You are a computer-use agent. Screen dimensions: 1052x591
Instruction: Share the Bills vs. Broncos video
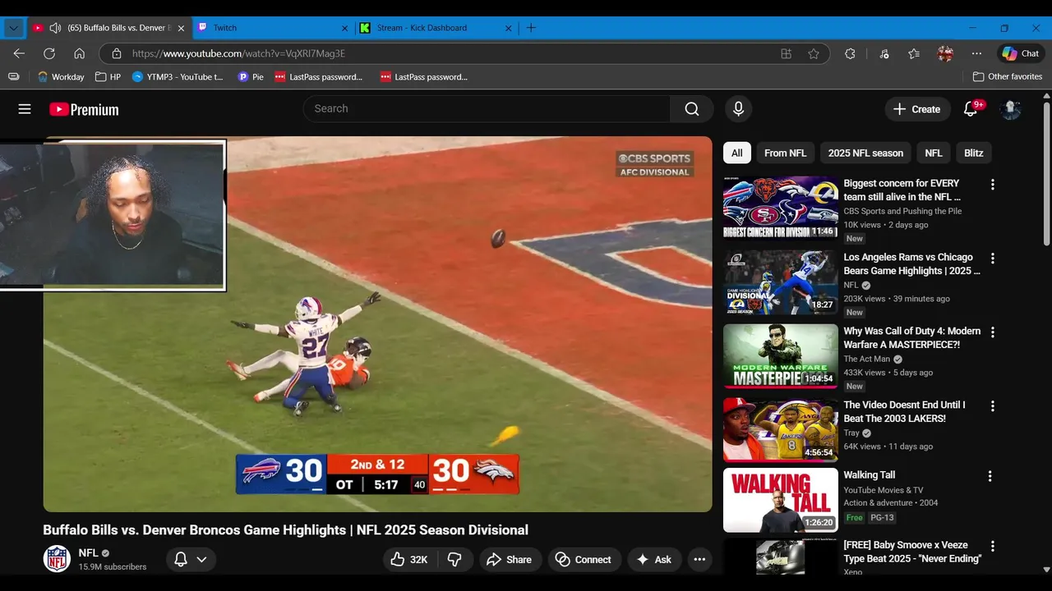coord(510,560)
